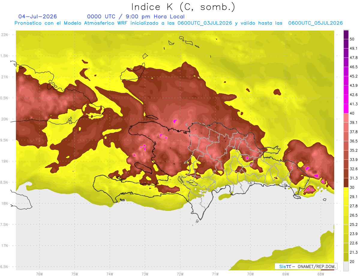Pick the dark purple swatch above 50
Screen dimensions: 360x278
click(346, 34)
